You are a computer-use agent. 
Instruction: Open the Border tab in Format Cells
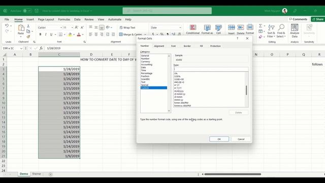187,46
